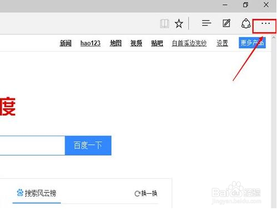
Task: Make a Web Note with pen icon
Action: [226, 23]
